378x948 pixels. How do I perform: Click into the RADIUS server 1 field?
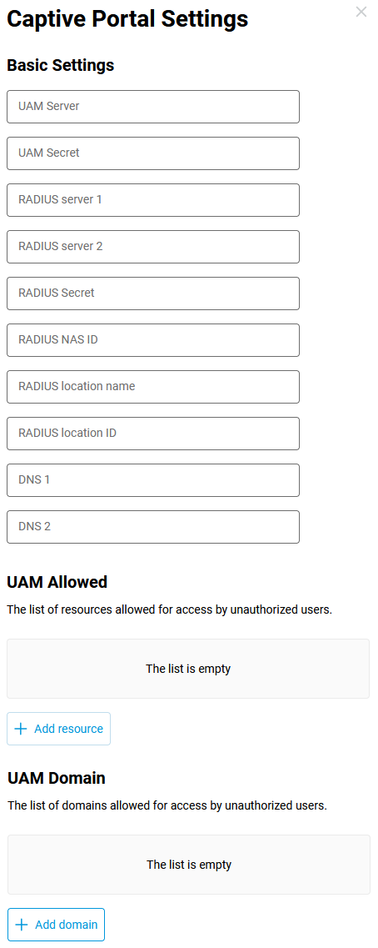pos(152,199)
